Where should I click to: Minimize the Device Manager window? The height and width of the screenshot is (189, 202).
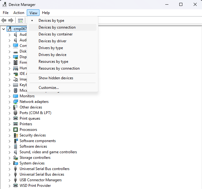coord(167,4)
